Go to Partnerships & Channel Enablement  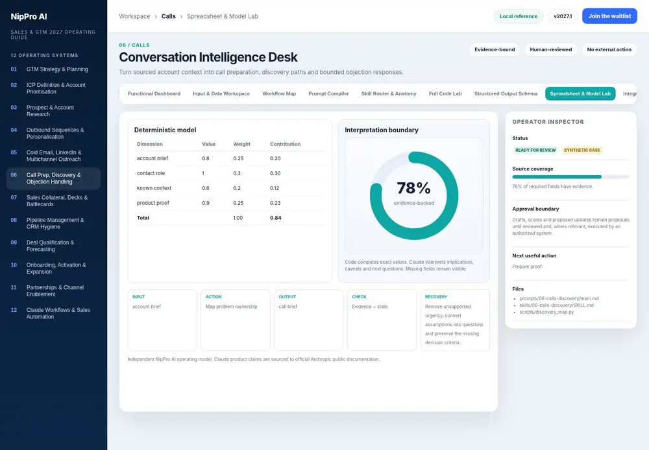coord(53,290)
